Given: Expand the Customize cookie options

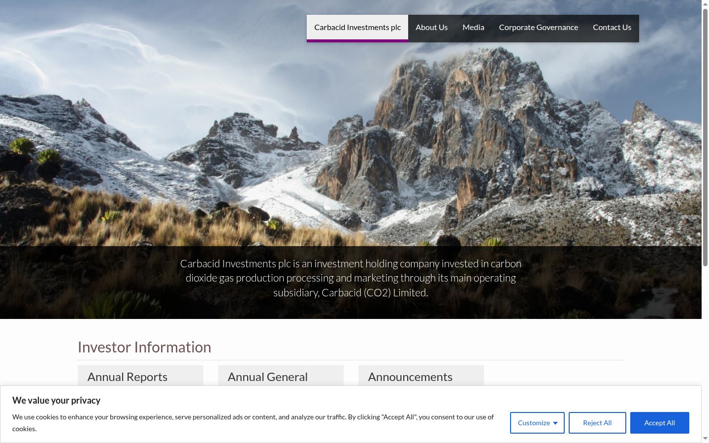Looking at the screenshot, I should point(537,423).
